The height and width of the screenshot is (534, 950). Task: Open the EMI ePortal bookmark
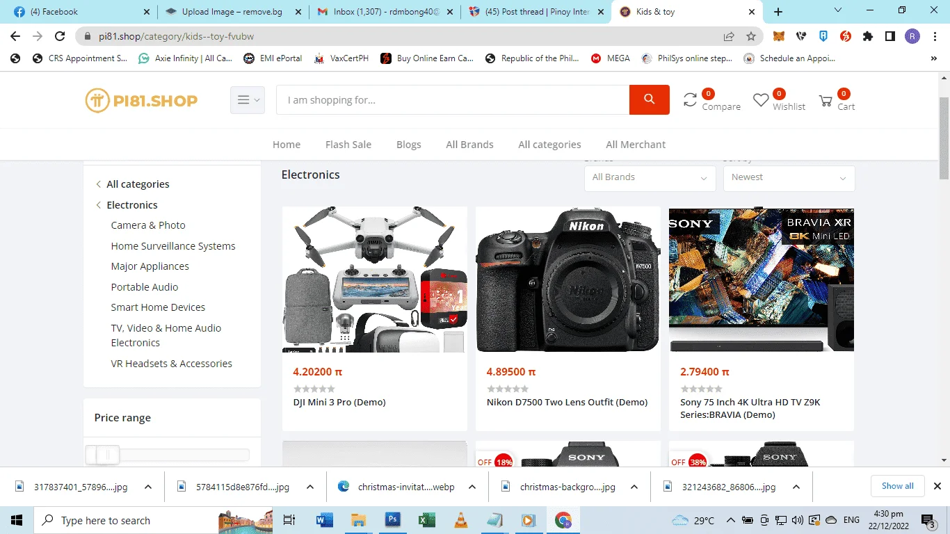(273, 58)
